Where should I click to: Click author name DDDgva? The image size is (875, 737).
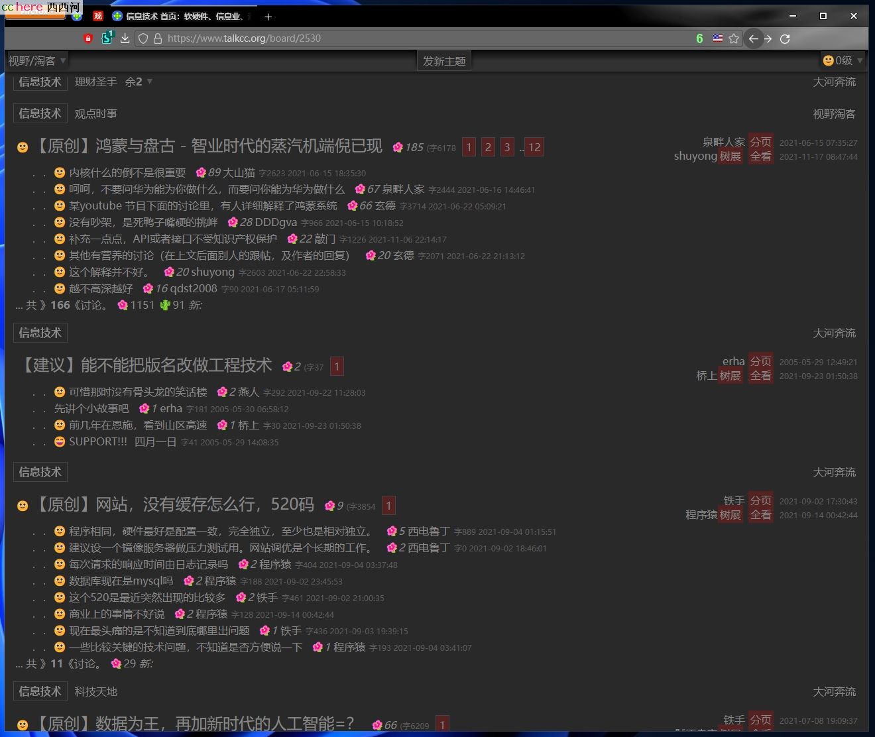click(276, 222)
